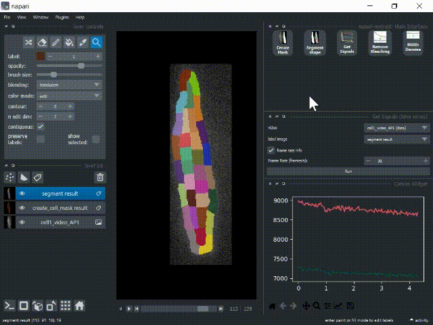The image size is (433, 325).
Task: Enable the show selected checkbox
Action: click(x=96, y=139)
